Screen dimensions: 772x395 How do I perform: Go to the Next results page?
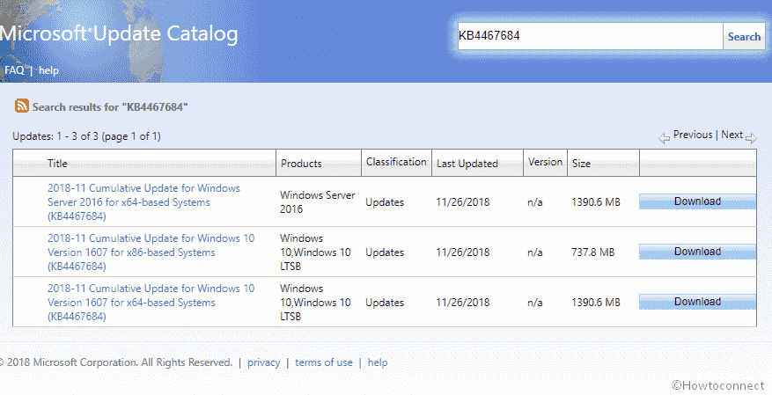pyautogui.click(x=732, y=135)
